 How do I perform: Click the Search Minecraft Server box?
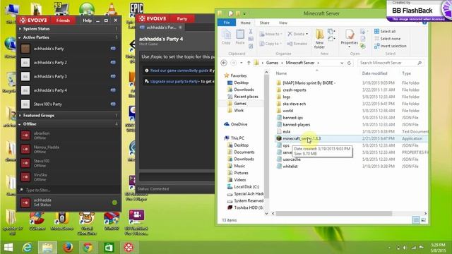coord(391,63)
